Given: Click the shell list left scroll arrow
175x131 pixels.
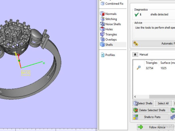Looking at the screenshot, I should pos(135,97).
